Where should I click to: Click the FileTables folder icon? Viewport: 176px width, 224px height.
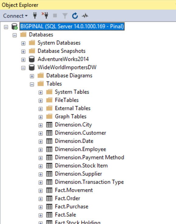coord(49,100)
